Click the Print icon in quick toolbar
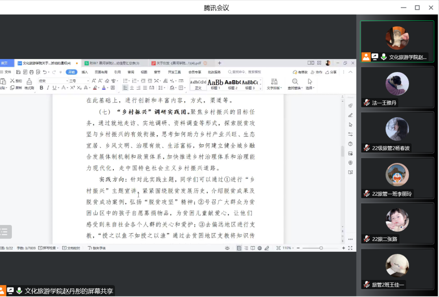 pyautogui.click(x=31, y=72)
